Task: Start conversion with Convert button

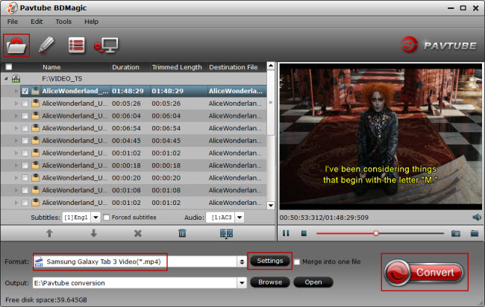Action: 424,273
